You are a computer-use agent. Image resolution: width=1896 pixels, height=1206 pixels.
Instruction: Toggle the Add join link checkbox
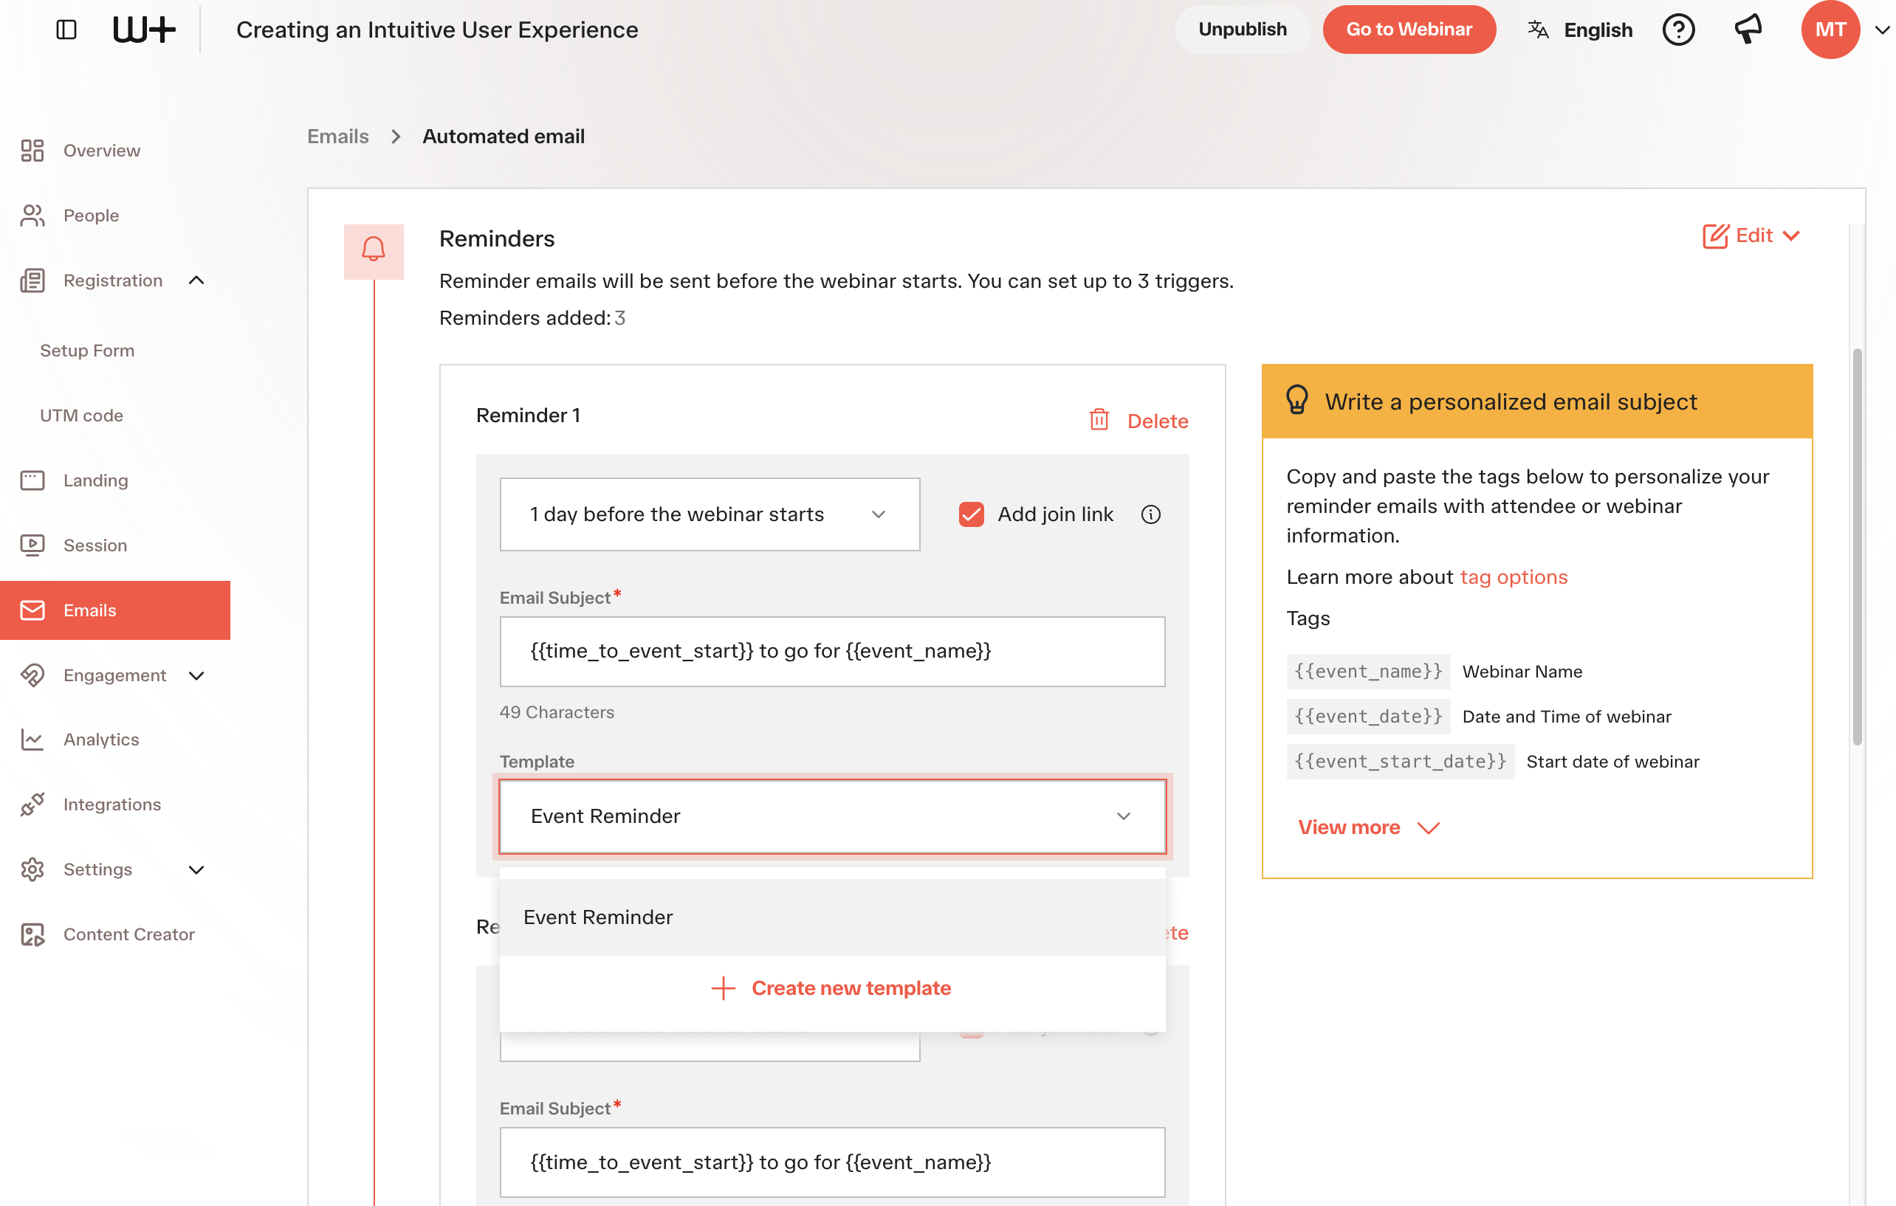[971, 514]
